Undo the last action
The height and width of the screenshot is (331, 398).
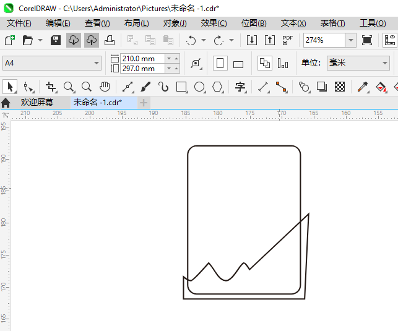191,40
